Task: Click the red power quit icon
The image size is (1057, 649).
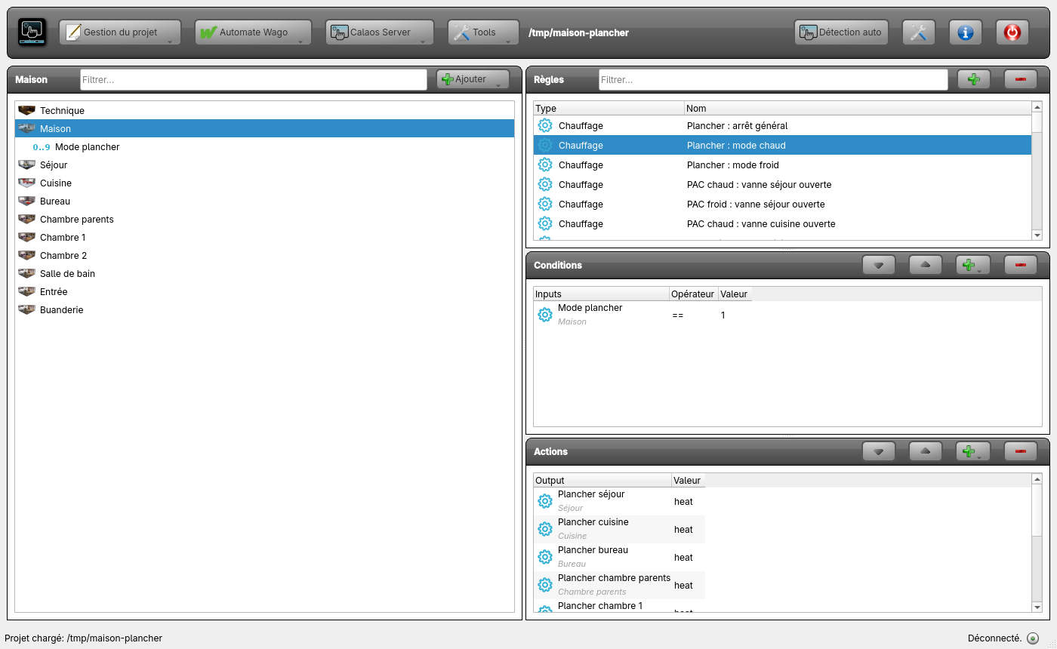Action: coord(1012,32)
